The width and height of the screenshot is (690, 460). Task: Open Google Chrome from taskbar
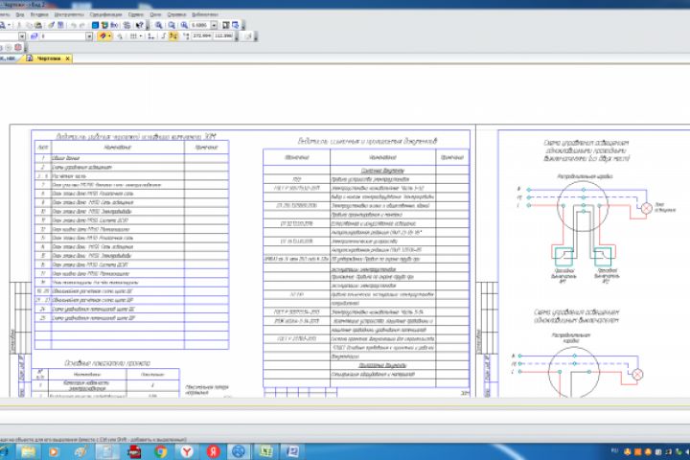click(161, 451)
